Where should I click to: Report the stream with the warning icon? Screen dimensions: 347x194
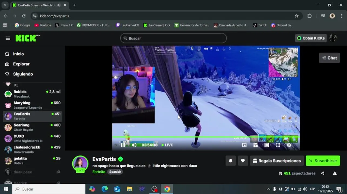pos(335,173)
